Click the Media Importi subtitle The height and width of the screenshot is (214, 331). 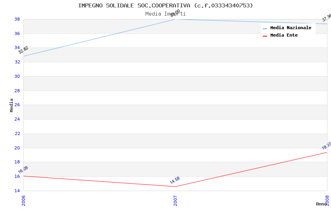(165, 14)
